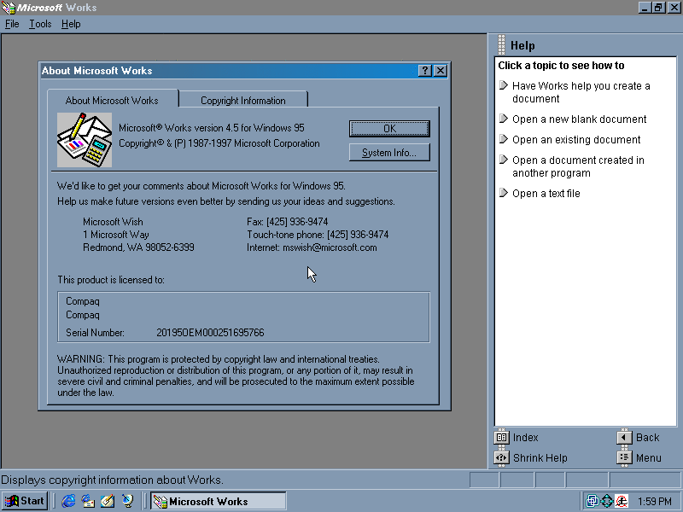Minimize the Microsoft Works main window
Image resolution: width=683 pixels, height=512 pixels.
(645, 8)
